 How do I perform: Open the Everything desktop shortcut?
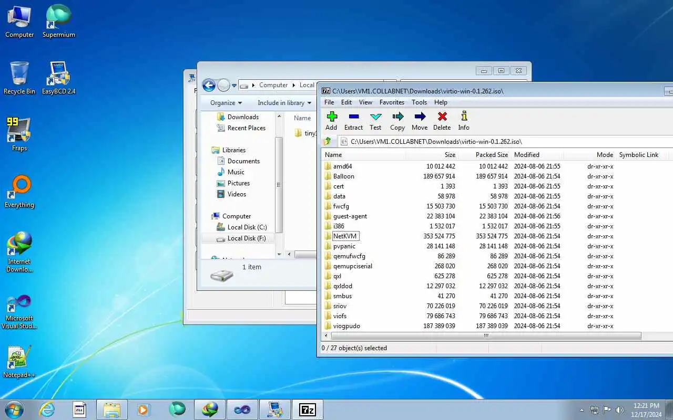coord(19,192)
